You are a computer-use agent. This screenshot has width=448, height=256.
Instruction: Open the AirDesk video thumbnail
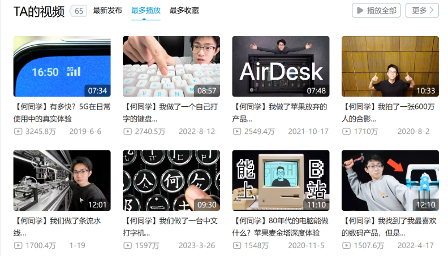tap(281, 66)
